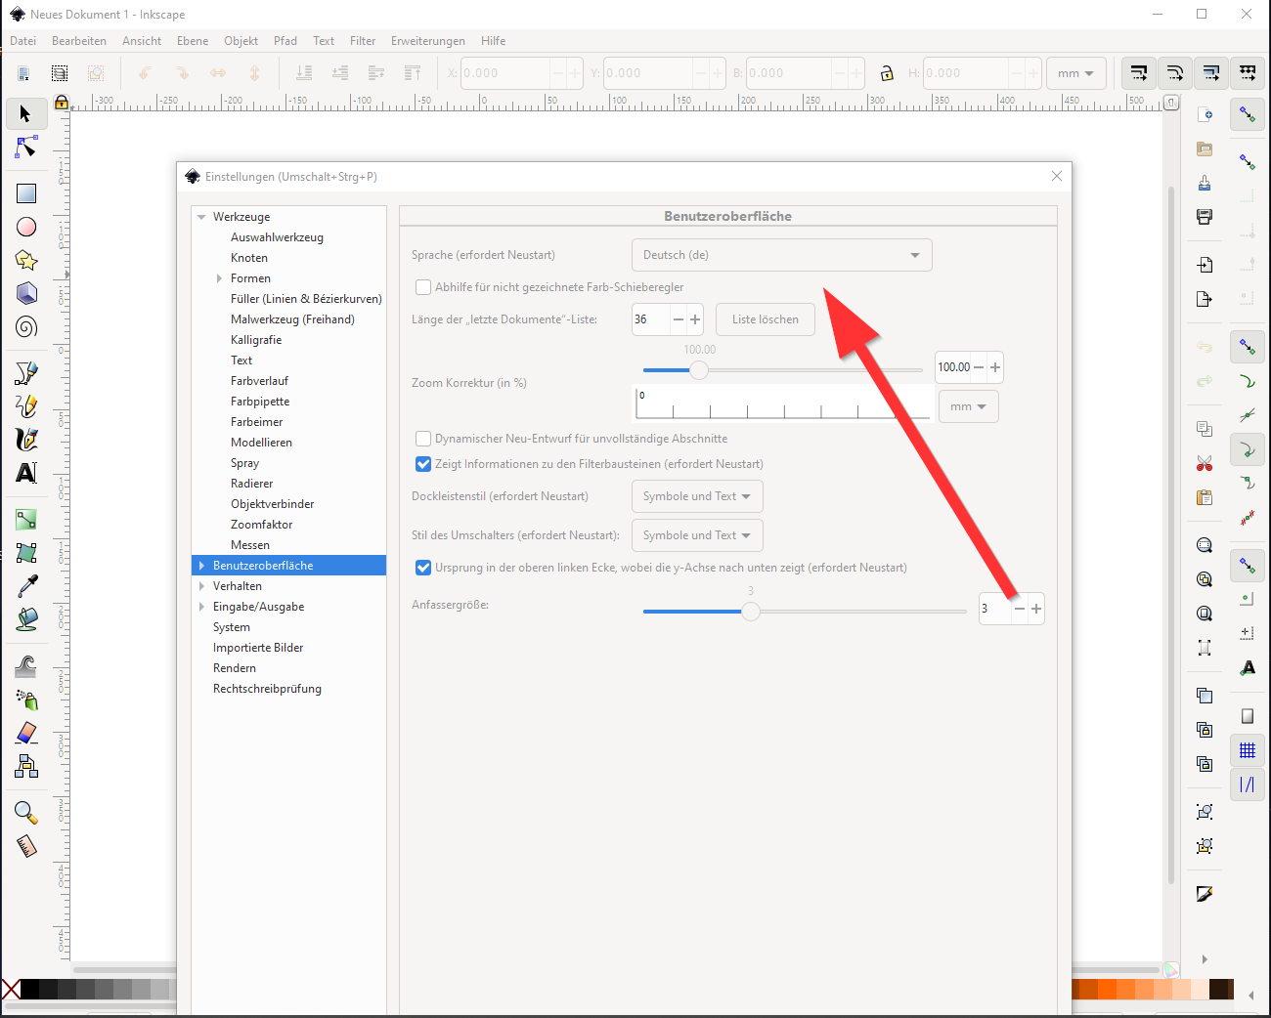Select the Star polygon tool

point(25,260)
